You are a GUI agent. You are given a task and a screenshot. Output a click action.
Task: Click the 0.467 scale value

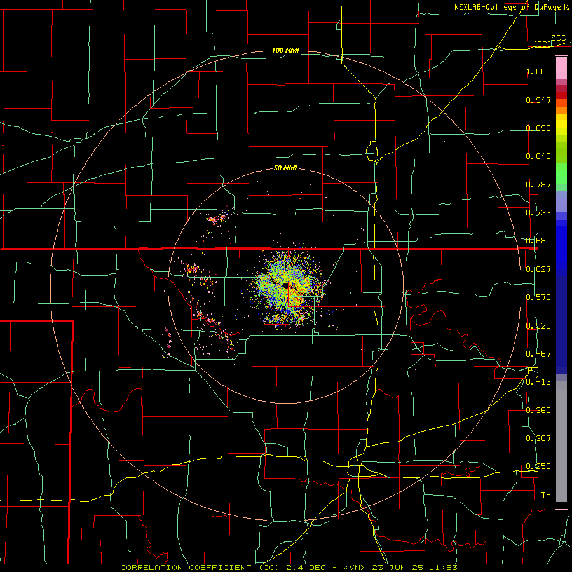(x=538, y=354)
